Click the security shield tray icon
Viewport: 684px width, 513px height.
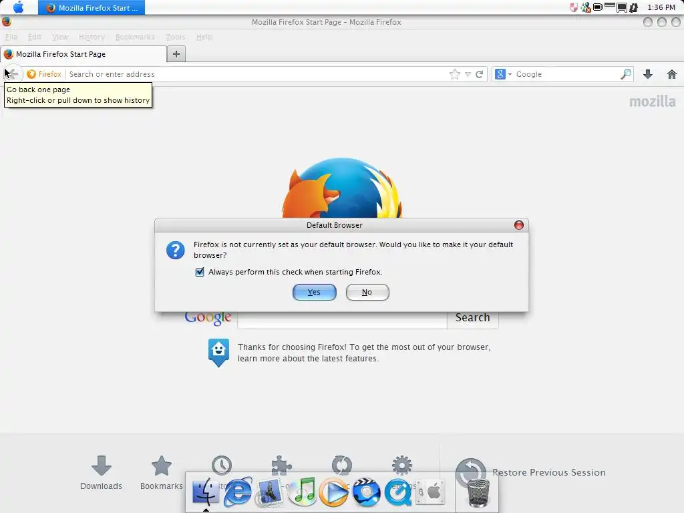pos(574,7)
